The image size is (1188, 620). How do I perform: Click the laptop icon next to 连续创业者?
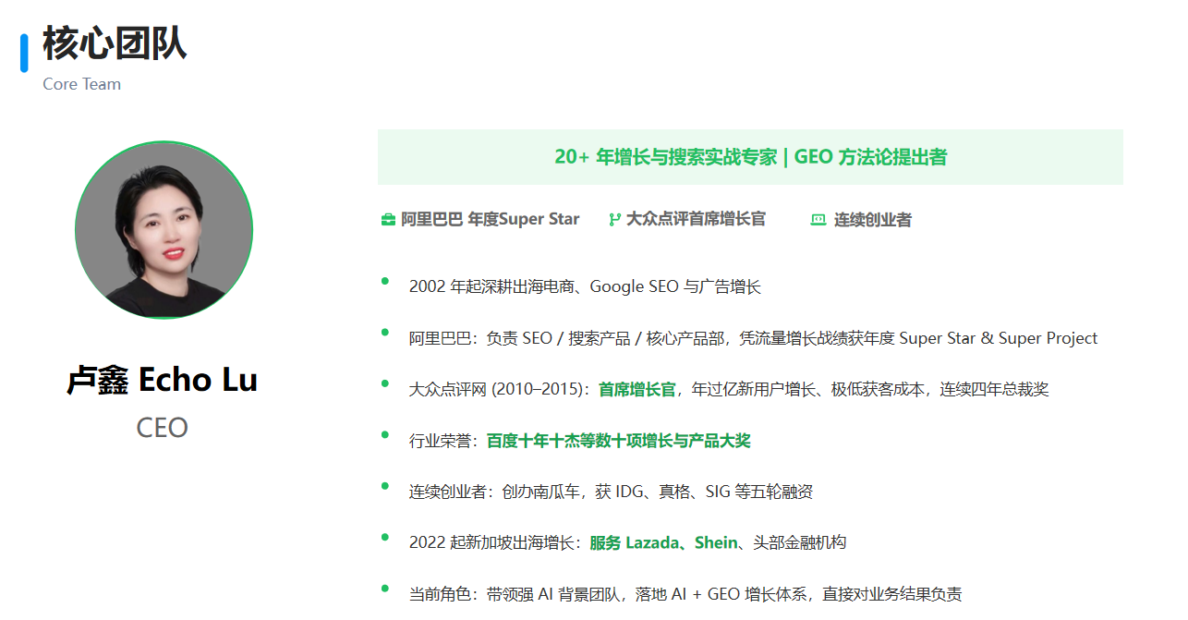tap(818, 220)
